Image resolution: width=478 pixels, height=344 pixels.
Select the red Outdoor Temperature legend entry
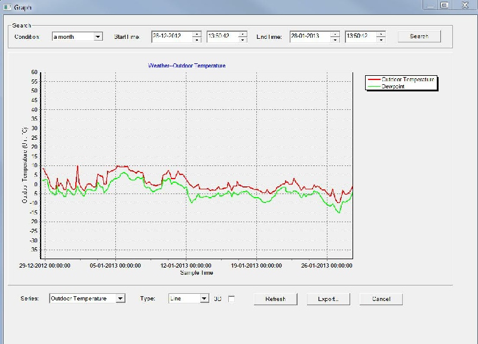[x=402, y=79]
